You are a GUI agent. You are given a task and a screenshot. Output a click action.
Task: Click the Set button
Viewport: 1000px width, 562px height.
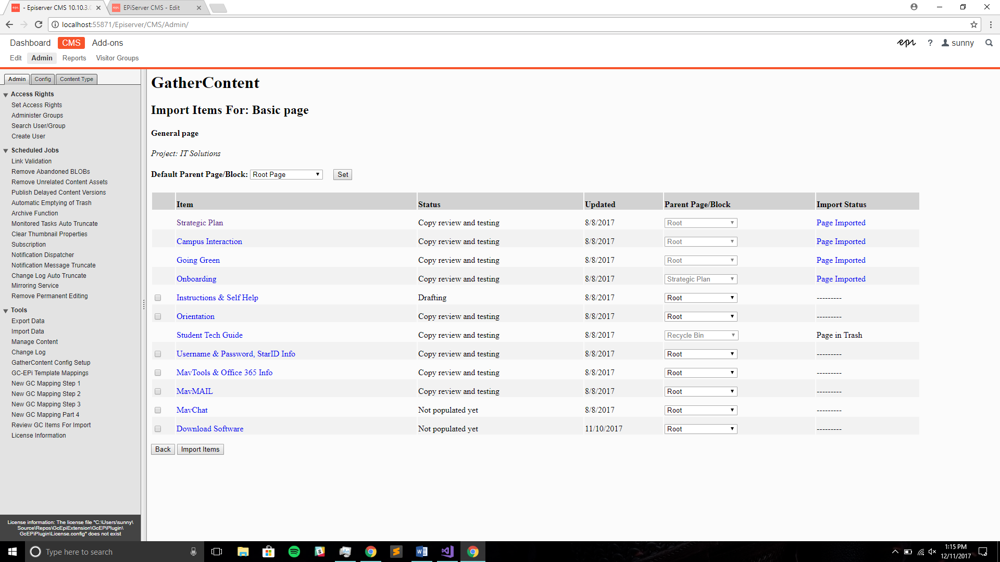(x=343, y=174)
